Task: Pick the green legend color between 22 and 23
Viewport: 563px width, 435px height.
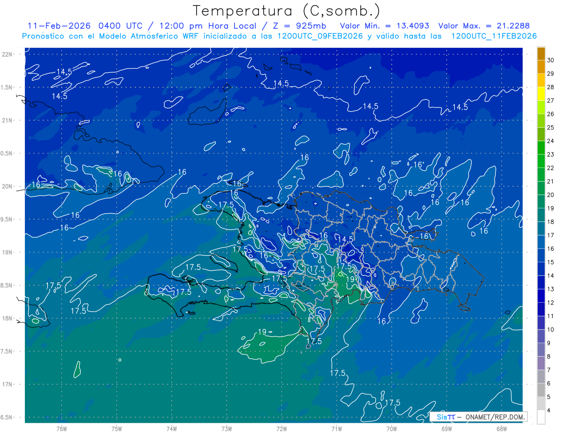Action: [541, 161]
